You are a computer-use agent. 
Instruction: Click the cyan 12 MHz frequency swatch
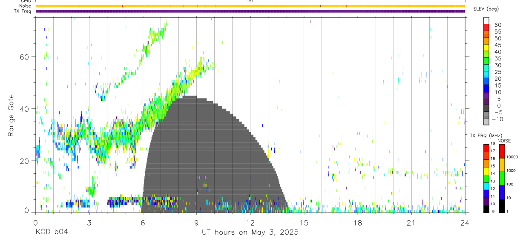click(486, 186)
